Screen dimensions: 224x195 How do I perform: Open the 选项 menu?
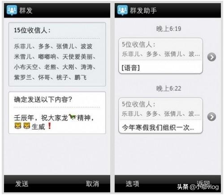(x=133, y=183)
